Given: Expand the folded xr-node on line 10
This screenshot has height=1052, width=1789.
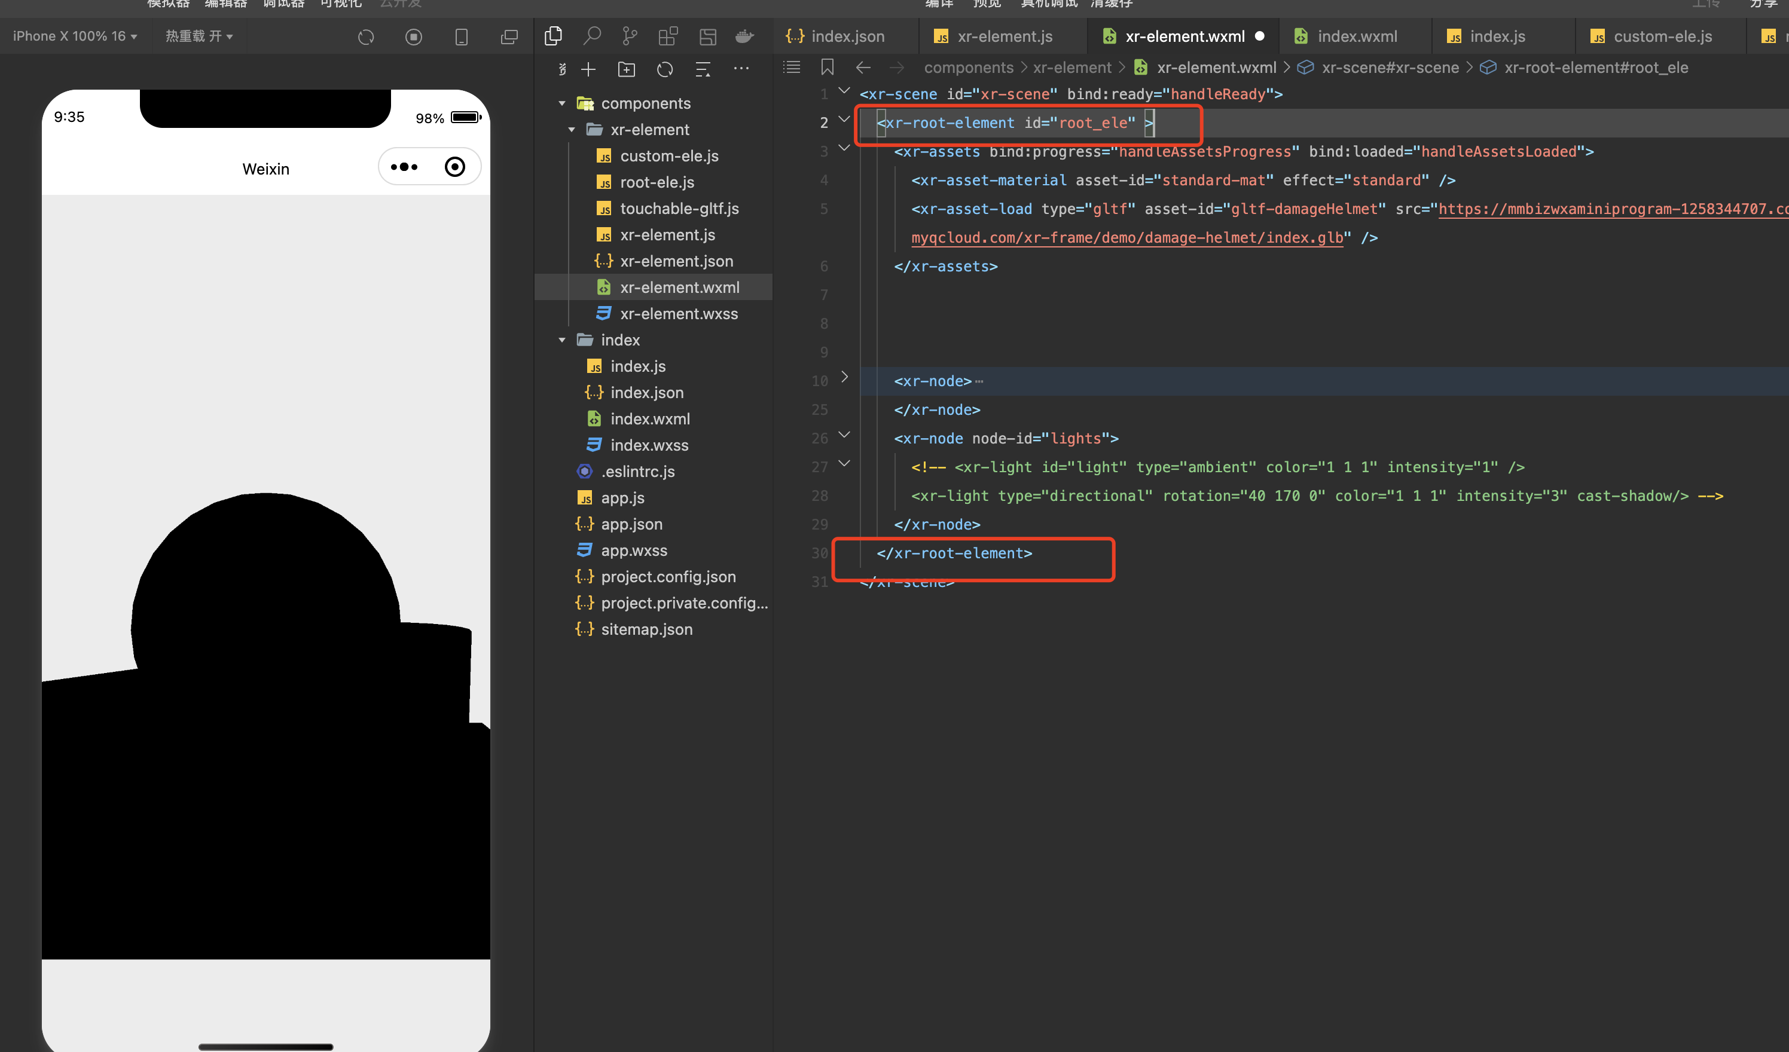Looking at the screenshot, I should click(844, 377).
